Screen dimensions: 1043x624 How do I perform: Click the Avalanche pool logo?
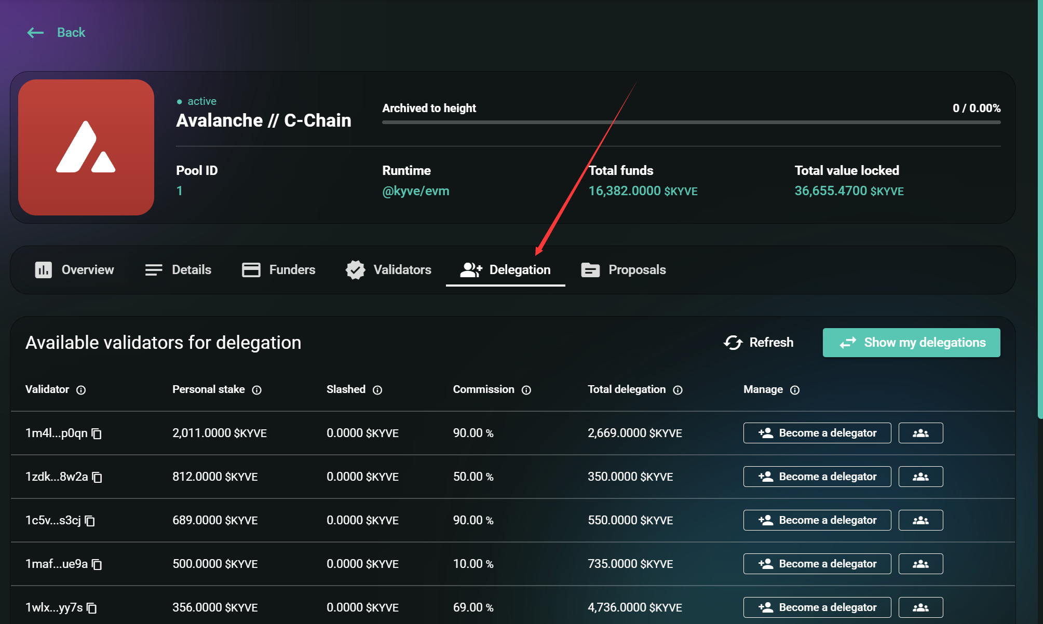(x=86, y=147)
